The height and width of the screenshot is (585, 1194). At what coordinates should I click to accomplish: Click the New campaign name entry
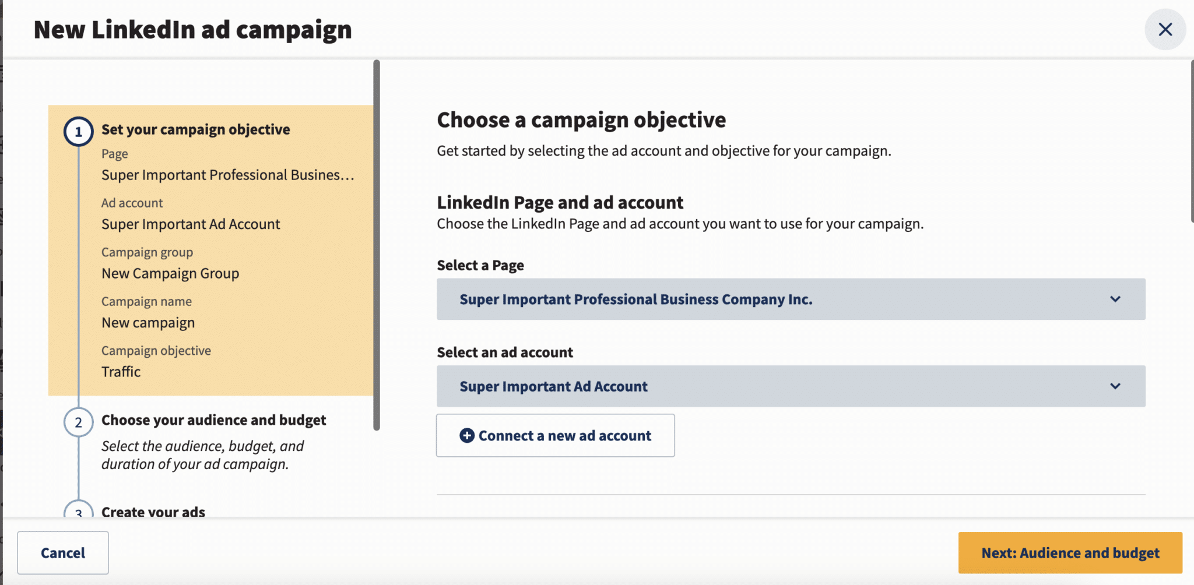pos(148,322)
